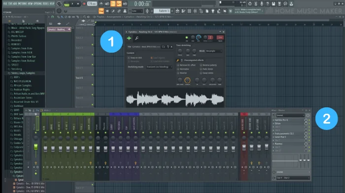Open help with the question mark icon
Image resolution: width=345 pixels, height=193 pixels.
pos(268,4)
